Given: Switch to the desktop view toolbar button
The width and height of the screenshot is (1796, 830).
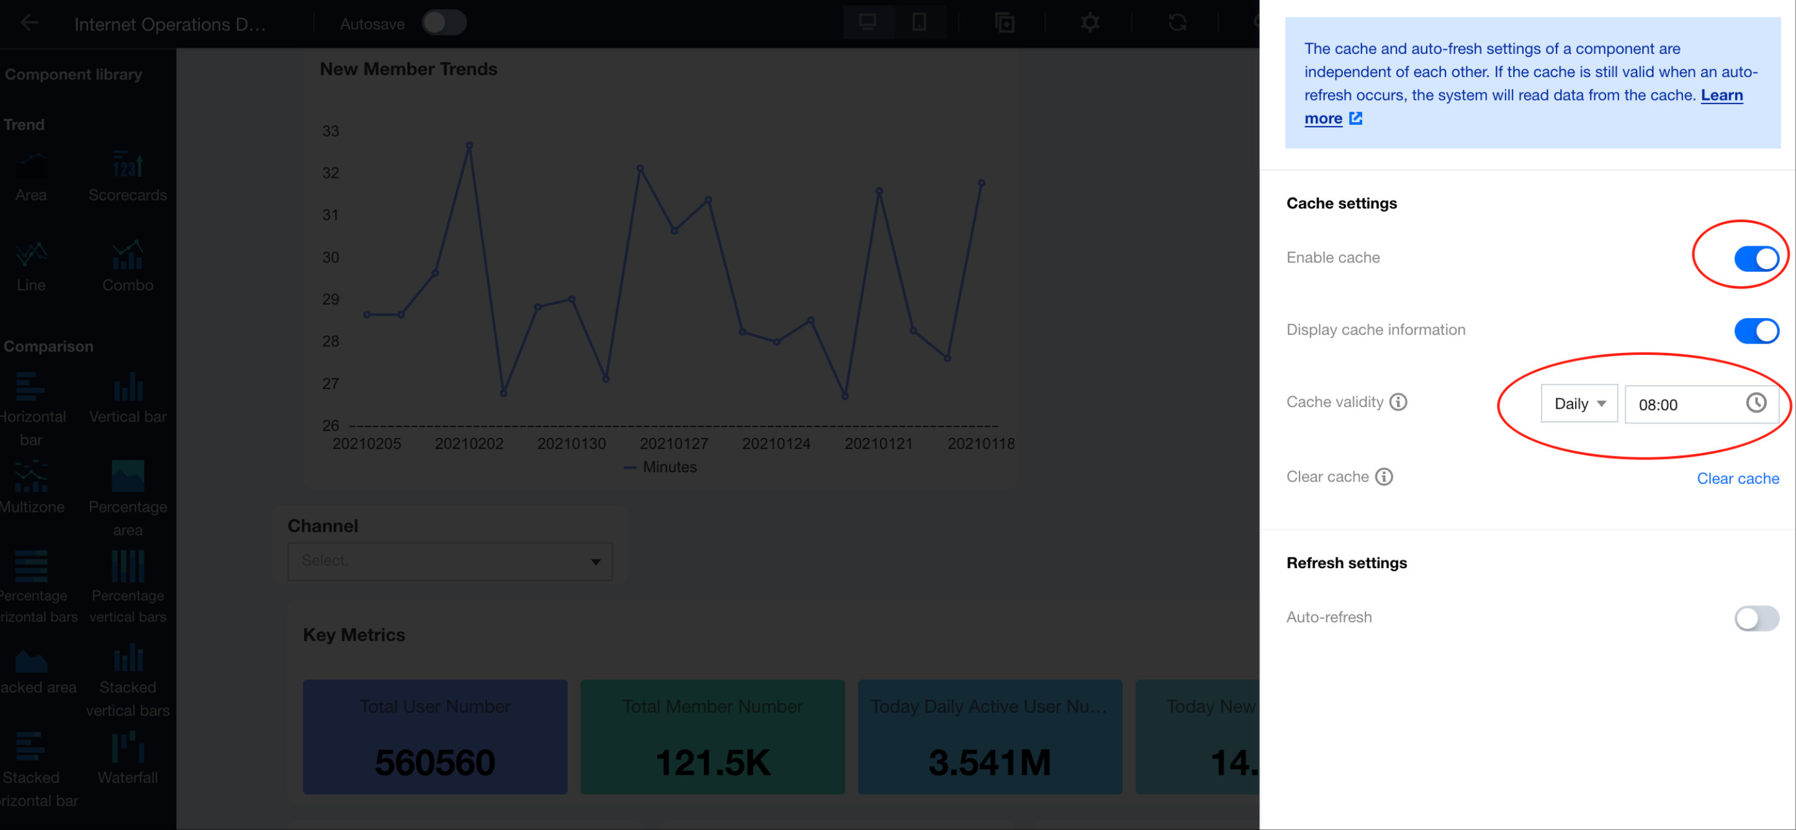Looking at the screenshot, I should (868, 23).
